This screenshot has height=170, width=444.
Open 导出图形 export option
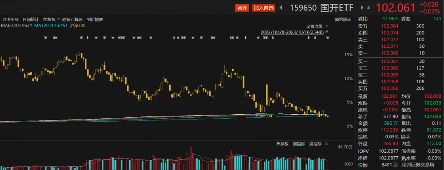[11, 19]
